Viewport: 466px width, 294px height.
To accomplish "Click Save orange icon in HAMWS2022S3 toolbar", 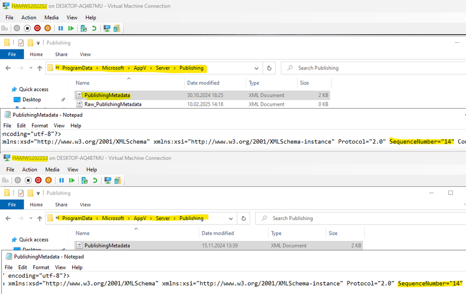I will [49, 180].
